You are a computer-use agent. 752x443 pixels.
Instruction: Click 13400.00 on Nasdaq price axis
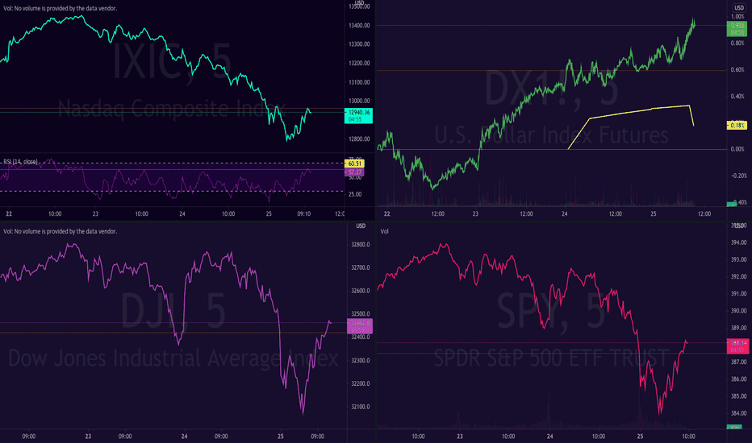coord(359,26)
